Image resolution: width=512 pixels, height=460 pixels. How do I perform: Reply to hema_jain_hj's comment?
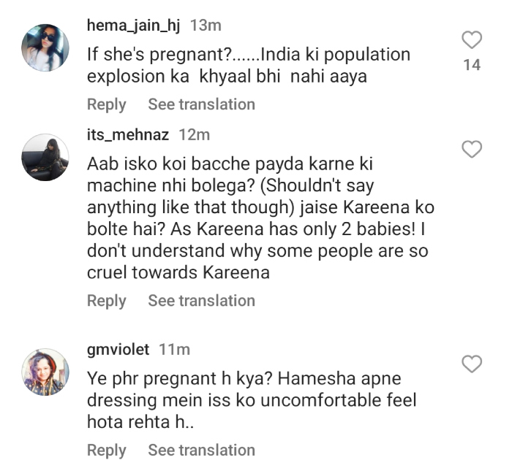tap(107, 104)
